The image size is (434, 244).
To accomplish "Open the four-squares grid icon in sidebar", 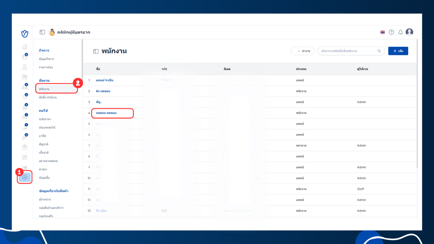I will [x=25, y=157].
